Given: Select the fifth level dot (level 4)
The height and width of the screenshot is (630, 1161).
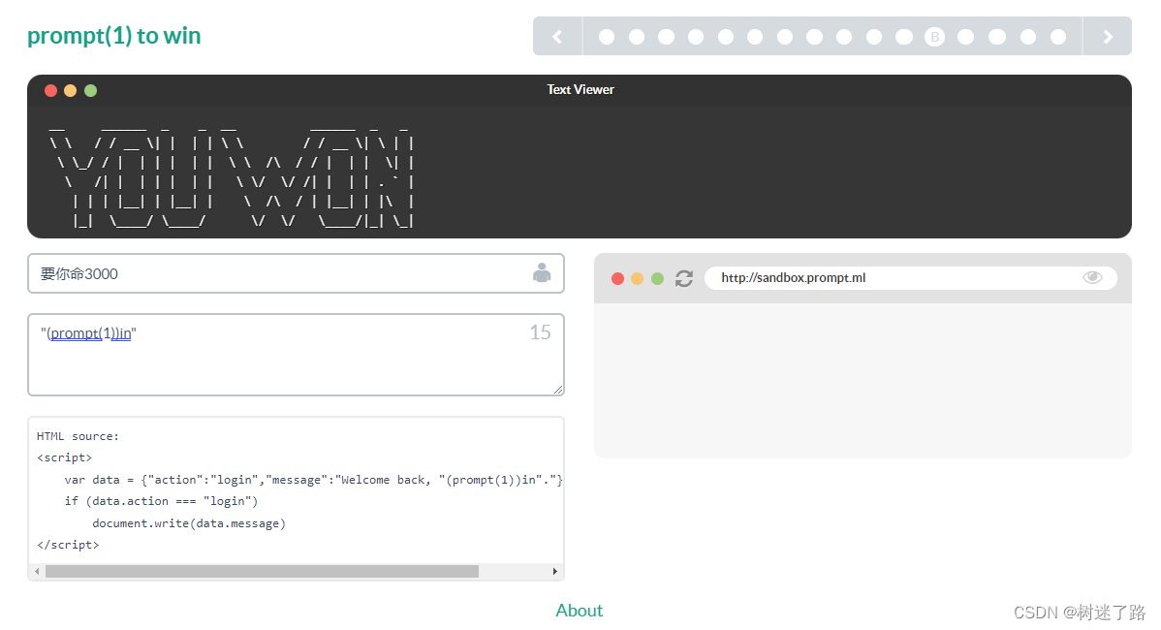Looking at the screenshot, I should [x=726, y=36].
